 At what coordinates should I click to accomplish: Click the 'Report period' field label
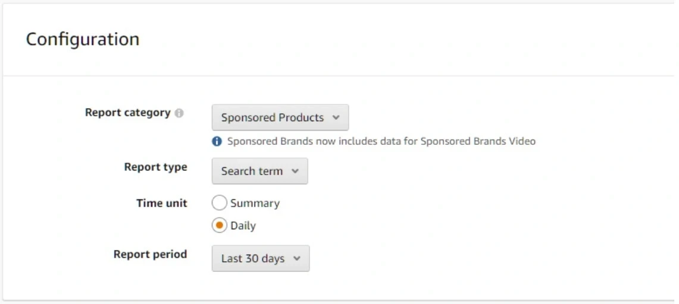click(150, 254)
